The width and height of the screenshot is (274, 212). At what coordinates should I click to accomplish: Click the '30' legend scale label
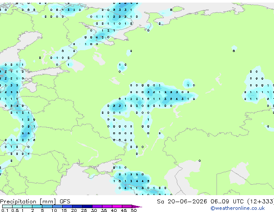[94, 210]
